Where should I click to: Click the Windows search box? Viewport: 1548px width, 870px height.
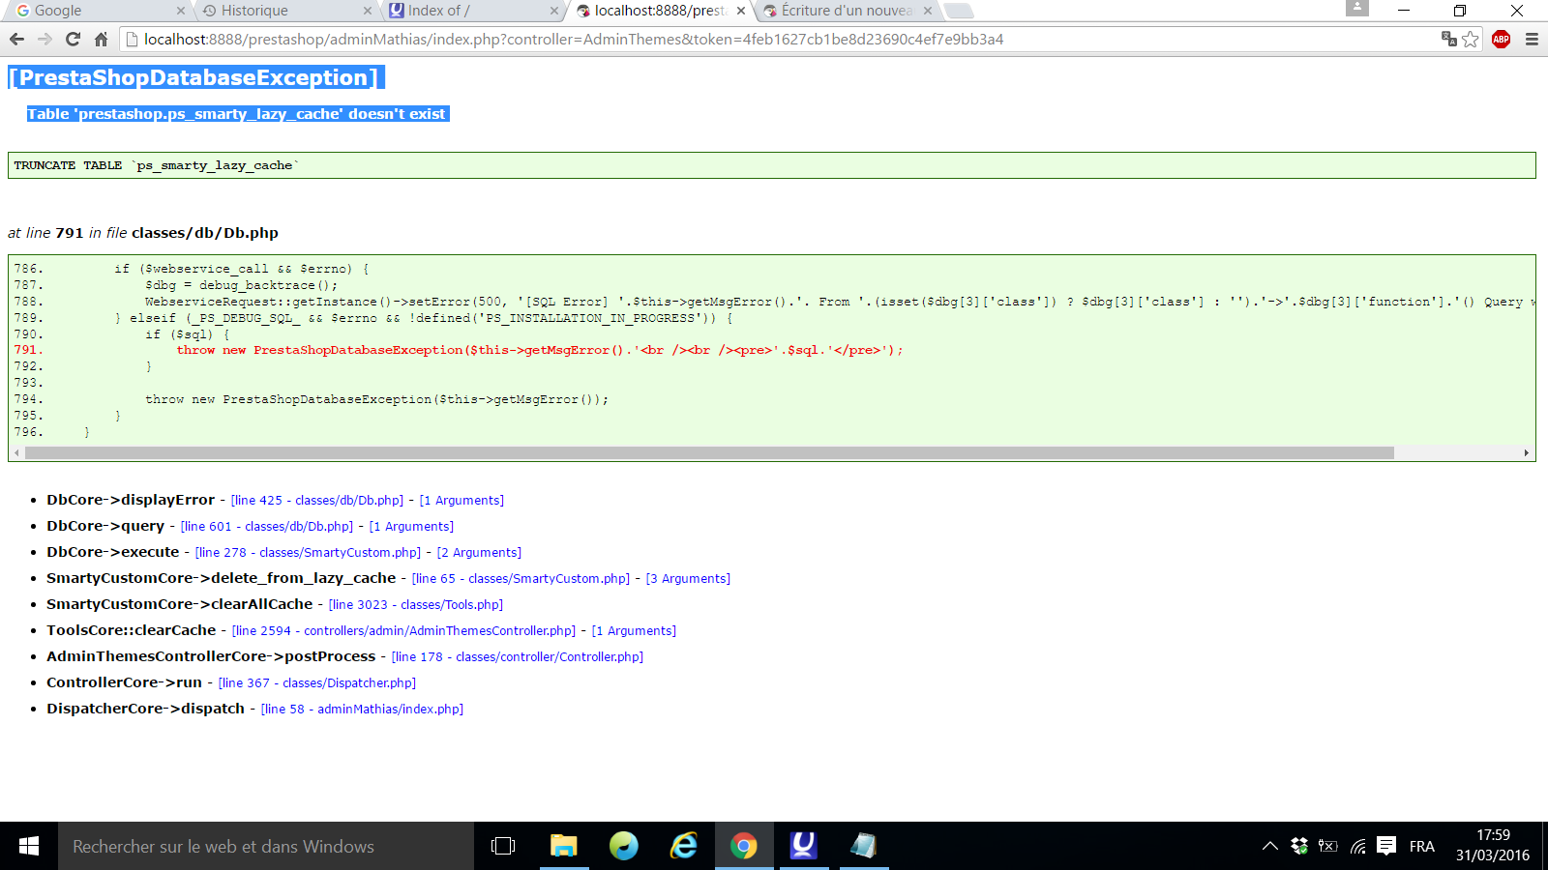click(x=266, y=846)
